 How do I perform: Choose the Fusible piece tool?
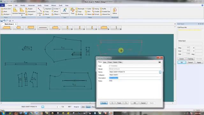[x=96, y=11]
